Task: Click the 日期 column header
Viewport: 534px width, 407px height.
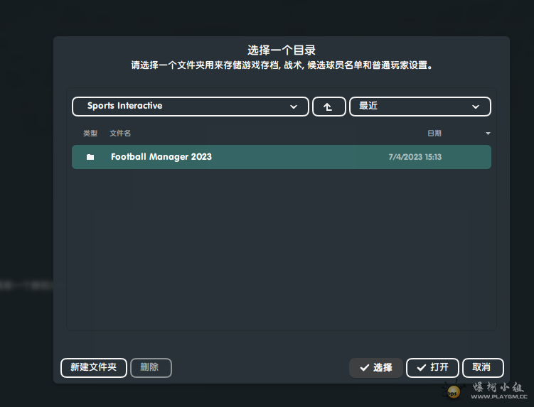Action: (x=434, y=133)
